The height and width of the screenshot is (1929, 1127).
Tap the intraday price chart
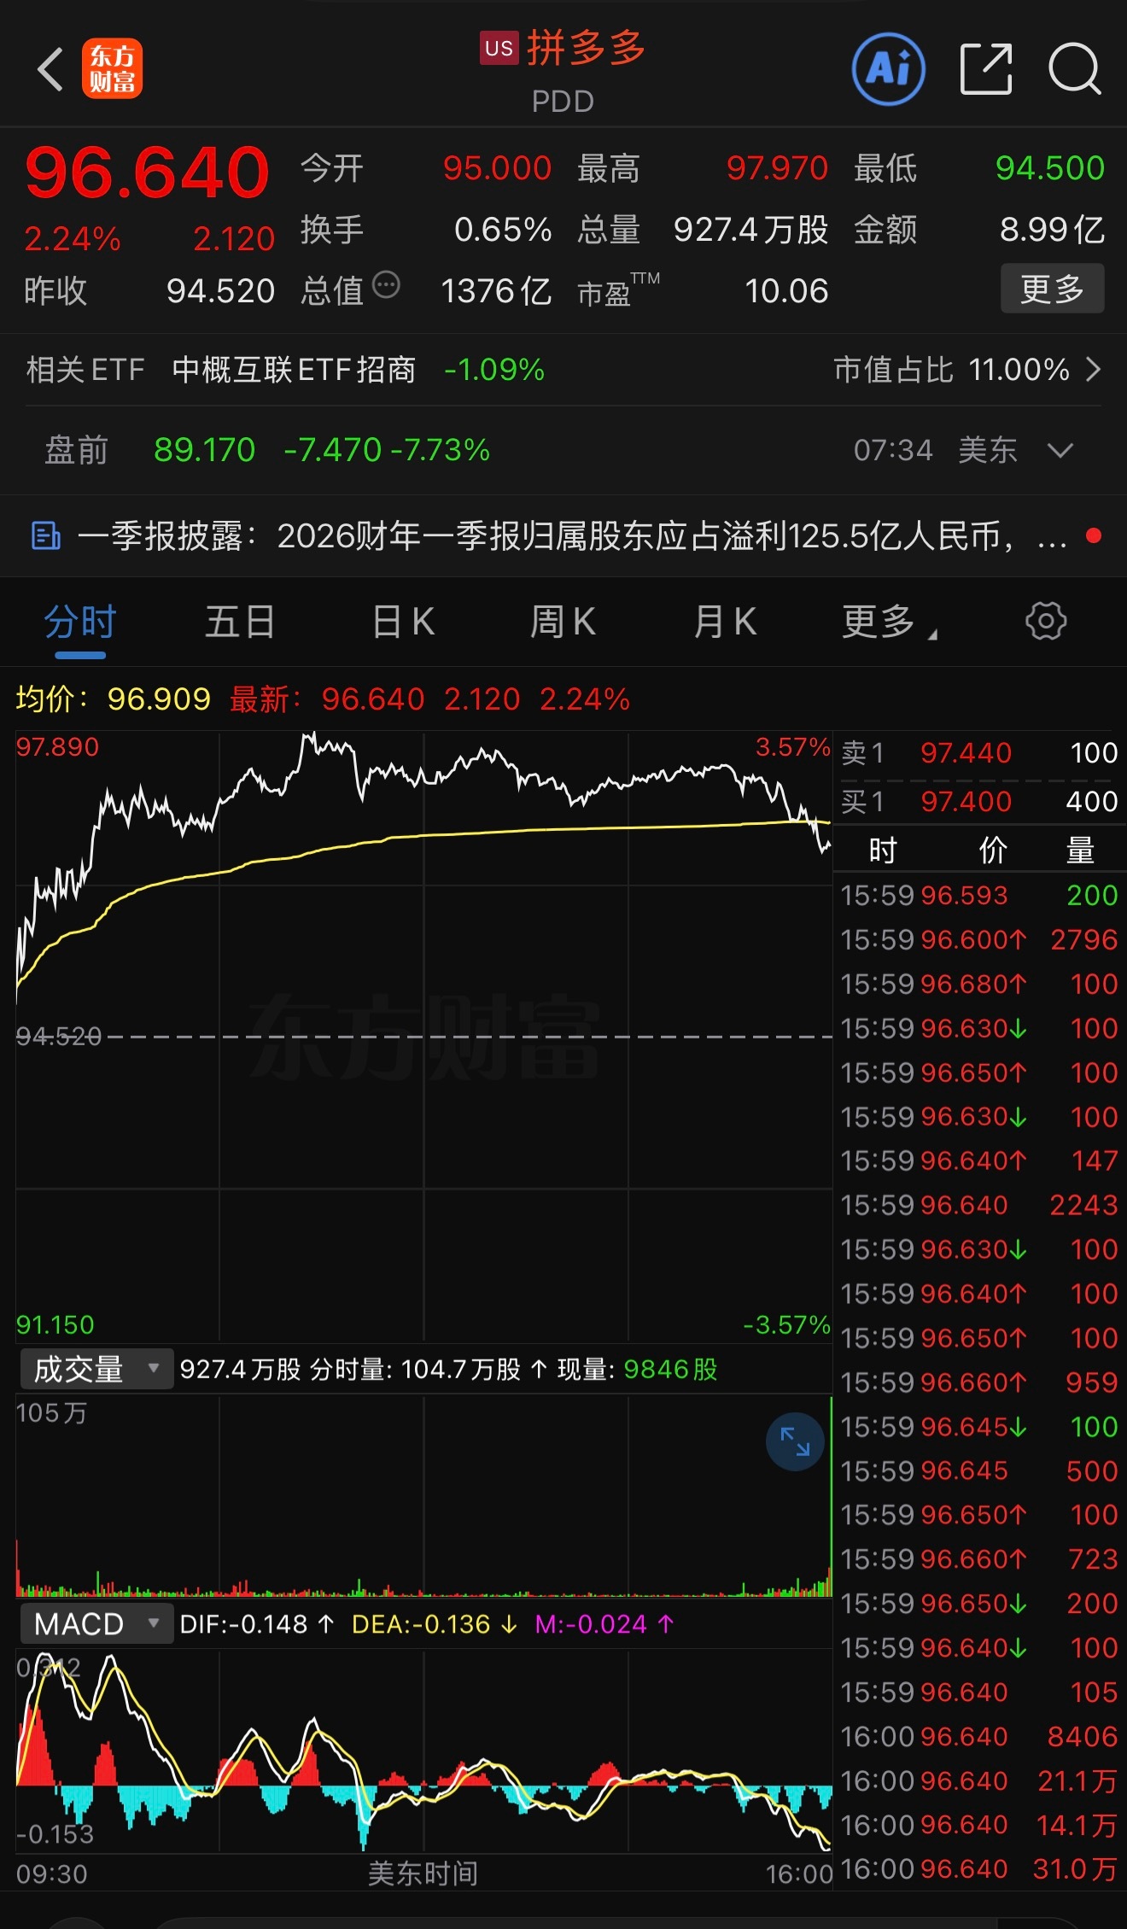coord(423,1035)
